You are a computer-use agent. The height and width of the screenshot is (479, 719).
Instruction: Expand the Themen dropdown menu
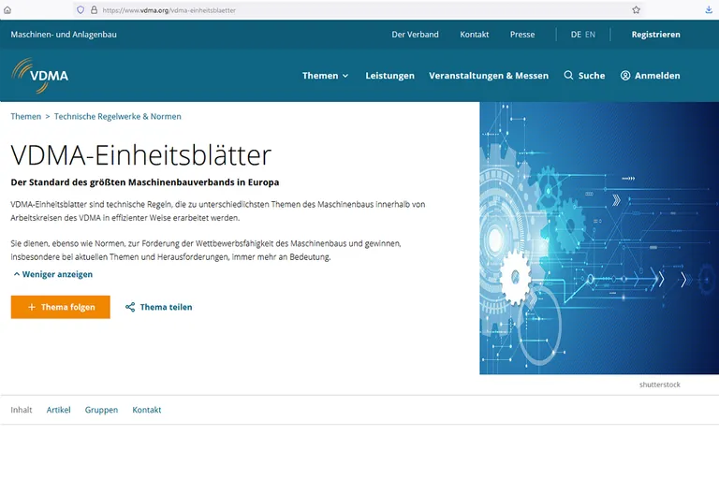click(325, 76)
